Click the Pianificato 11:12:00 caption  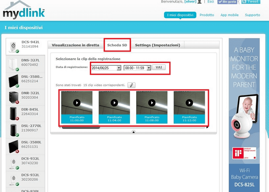tap(189, 119)
